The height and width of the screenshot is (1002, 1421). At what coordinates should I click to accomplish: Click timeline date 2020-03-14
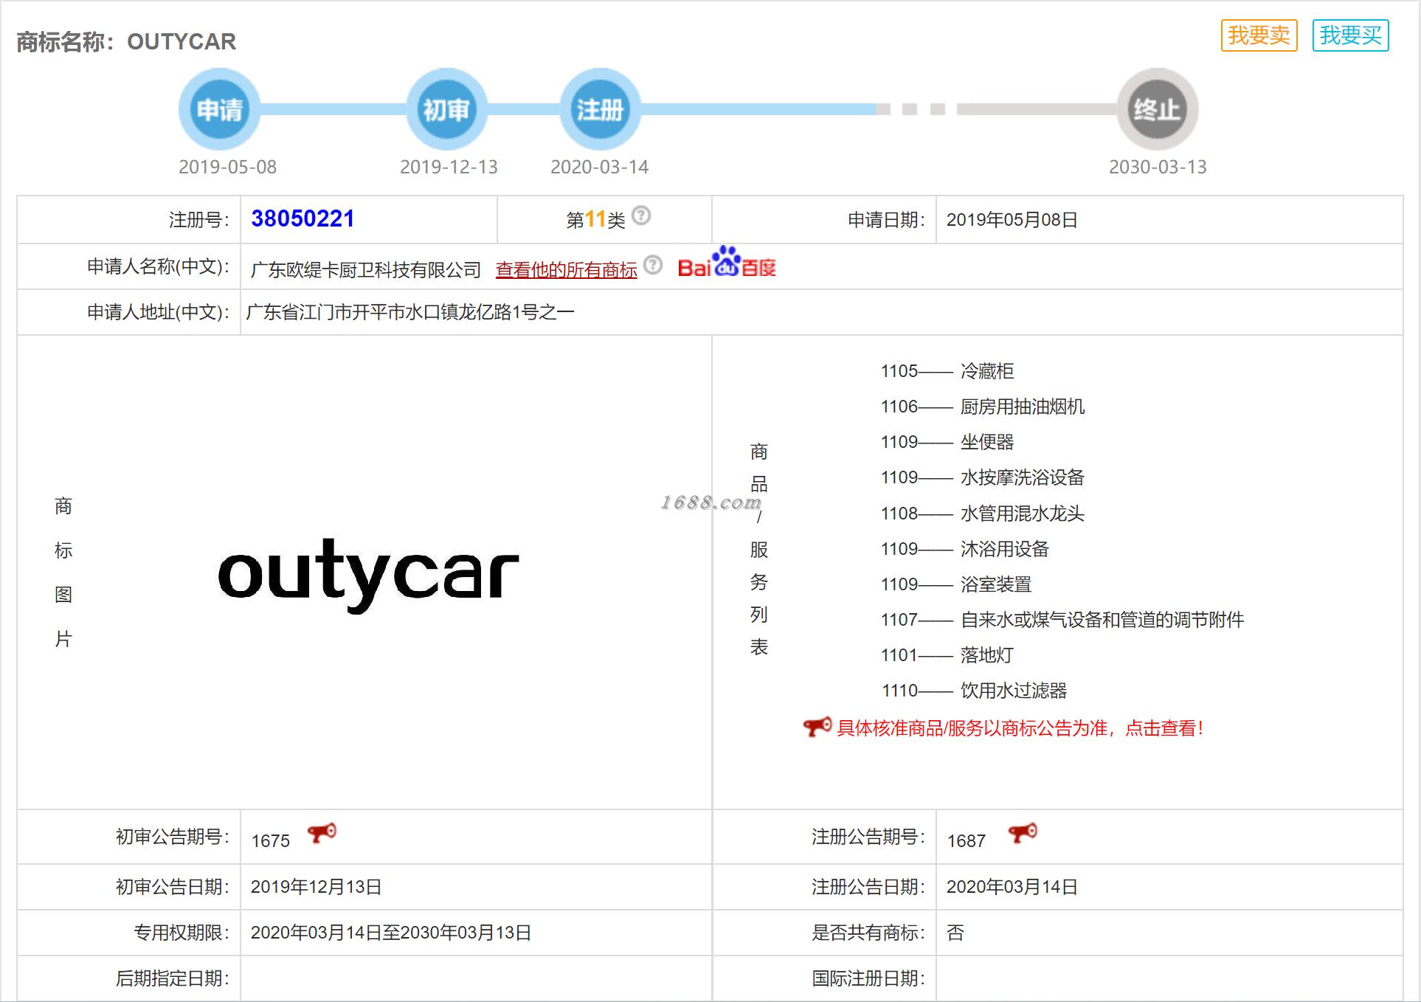point(600,167)
